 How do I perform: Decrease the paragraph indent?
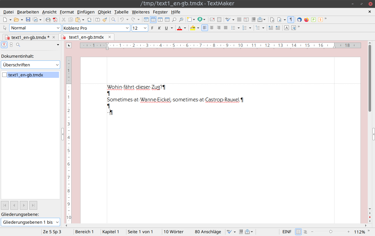[x=271, y=28]
